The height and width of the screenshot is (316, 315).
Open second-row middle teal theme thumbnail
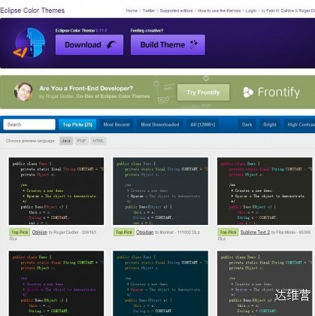[160, 284]
